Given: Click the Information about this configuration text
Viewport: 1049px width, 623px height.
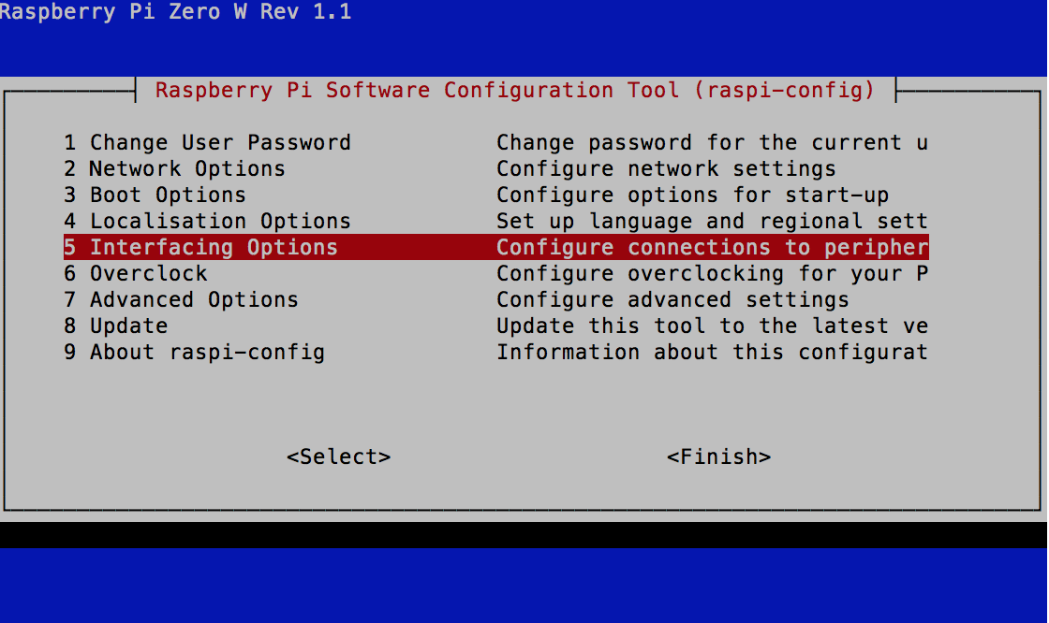Looking at the screenshot, I should (x=712, y=352).
